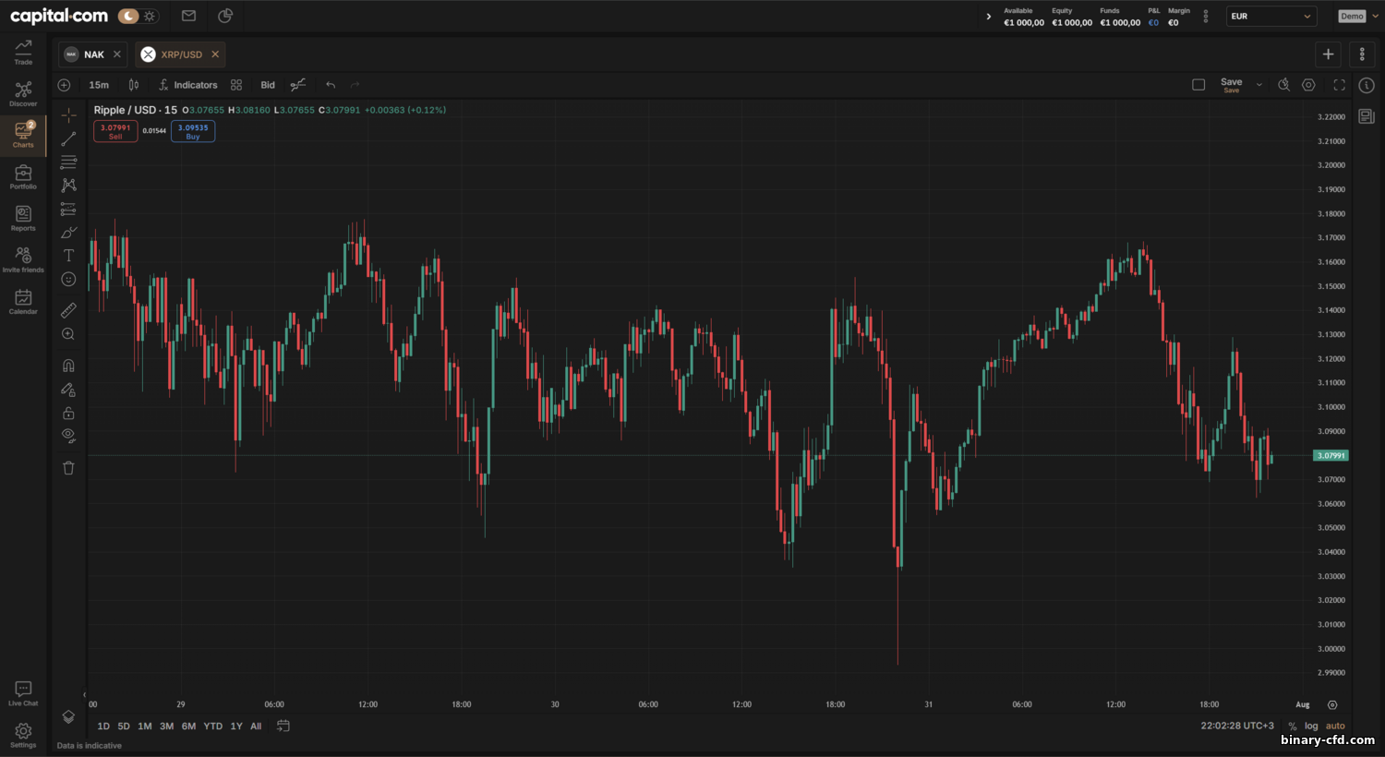Click the trash icon to remove drawings
1385x757 pixels.
click(68, 468)
